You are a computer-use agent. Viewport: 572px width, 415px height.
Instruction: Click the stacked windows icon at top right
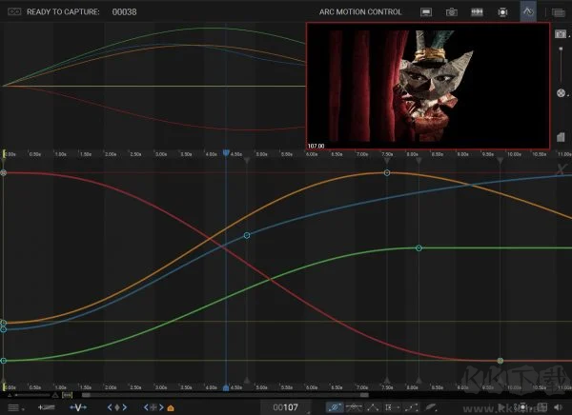point(558,12)
